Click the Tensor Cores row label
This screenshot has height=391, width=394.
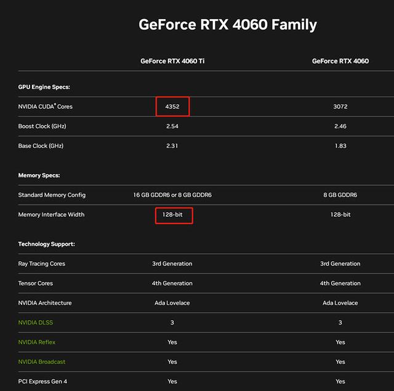point(36,283)
